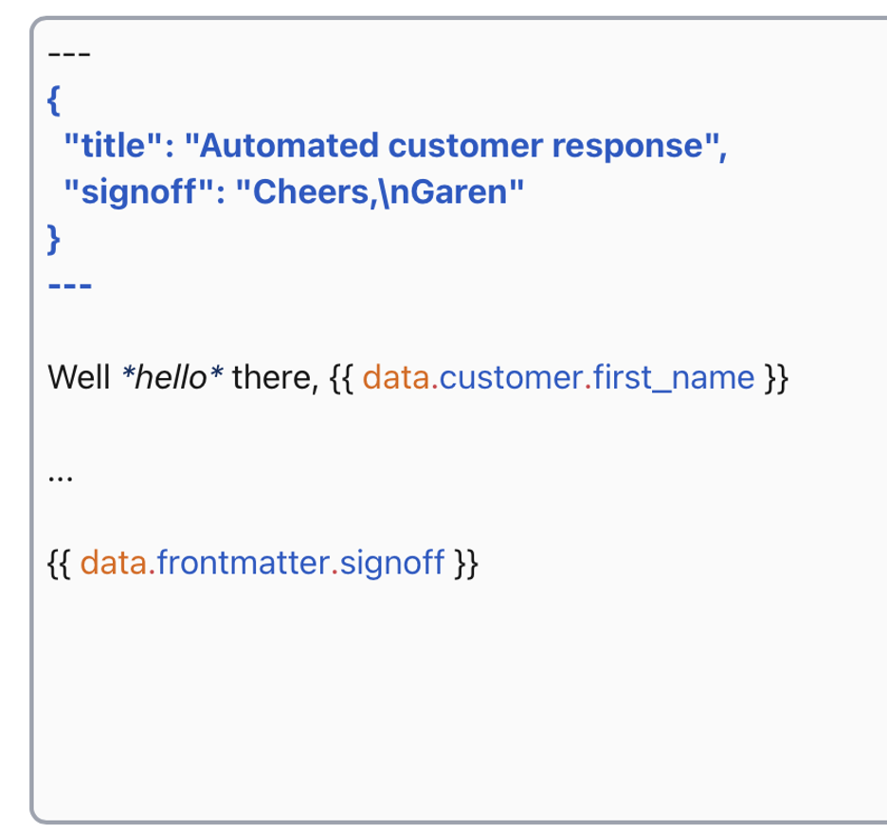This screenshot has height=834, width=887.
Task: Click the "signoff" token in template expression
Action: coord(392,564)
